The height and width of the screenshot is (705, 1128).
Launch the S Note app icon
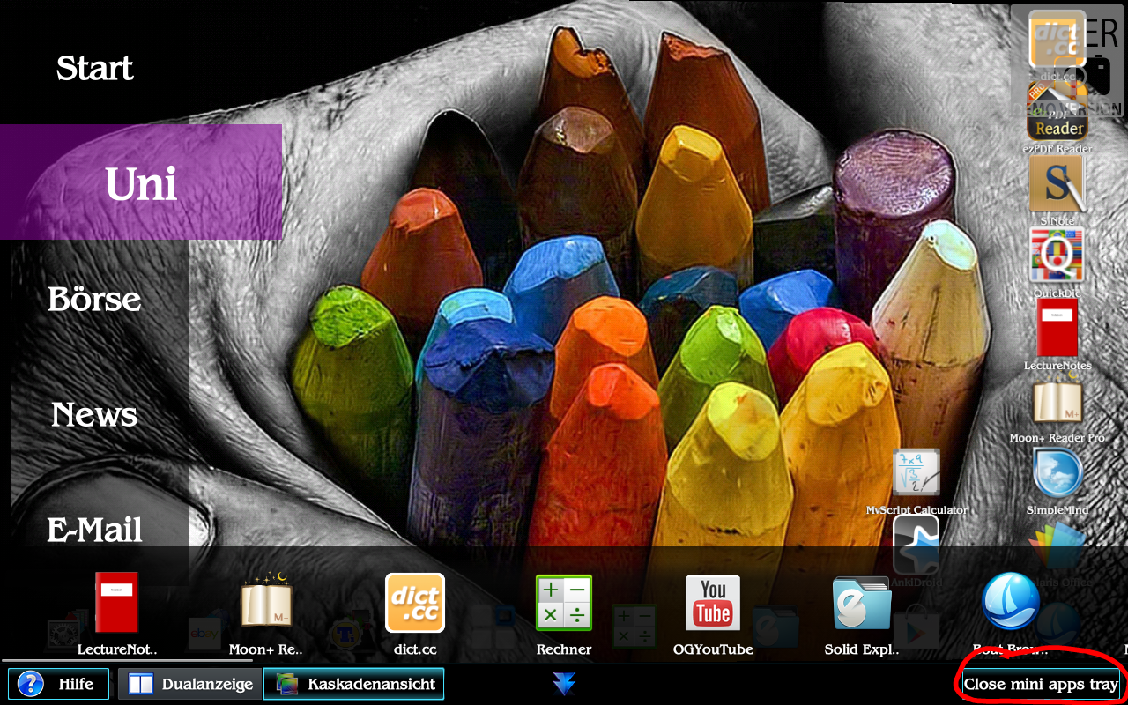coord(1057,183)
